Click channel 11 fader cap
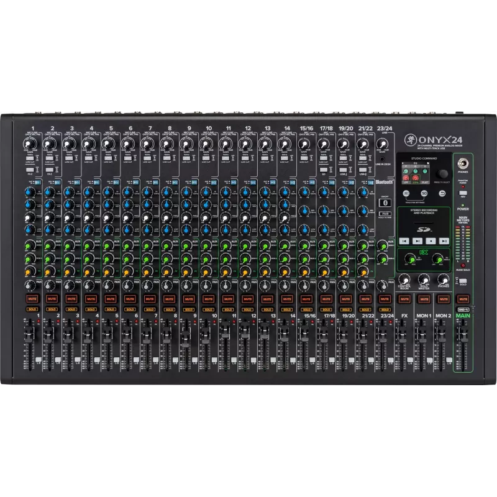 point(225,329)
